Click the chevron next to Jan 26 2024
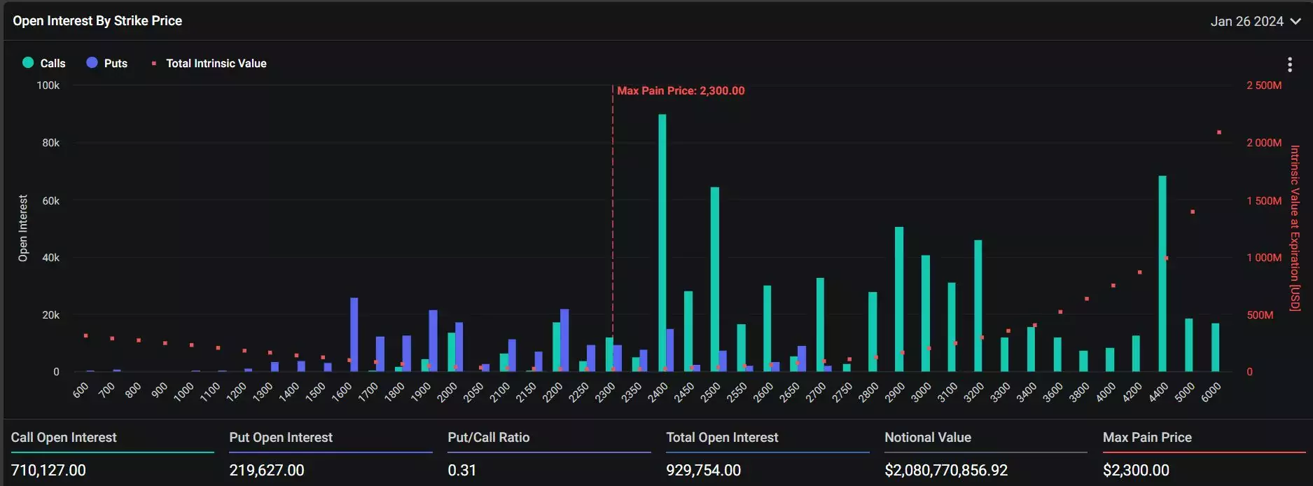 coord(1295,22)
